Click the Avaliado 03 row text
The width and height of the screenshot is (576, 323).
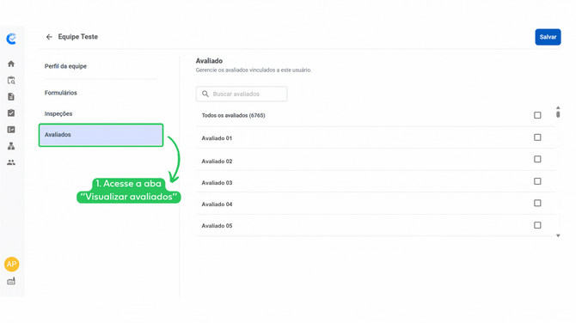coord(217,183)
